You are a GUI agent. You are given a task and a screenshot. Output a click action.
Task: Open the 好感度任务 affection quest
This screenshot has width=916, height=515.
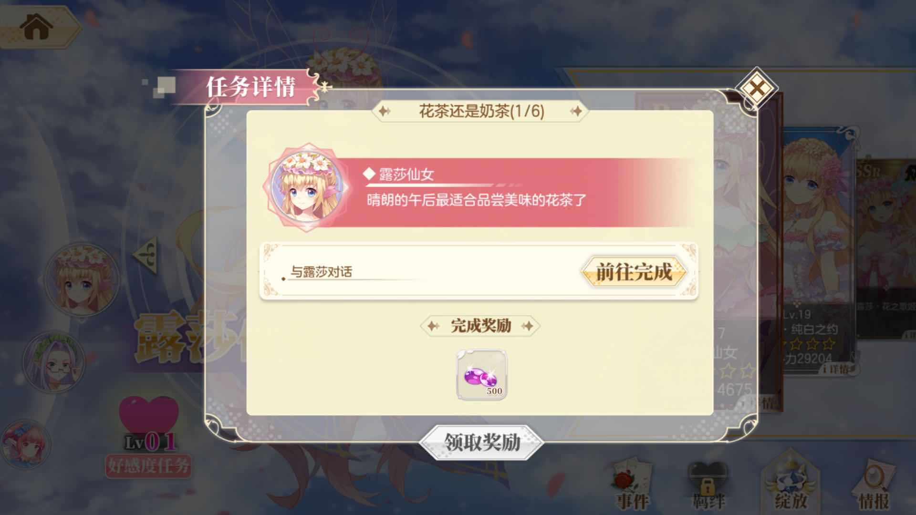pos(148,466)
